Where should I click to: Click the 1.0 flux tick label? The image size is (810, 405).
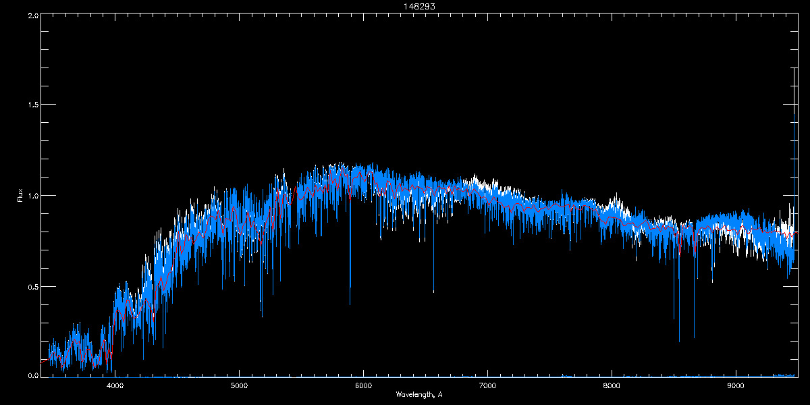[32, 196]
